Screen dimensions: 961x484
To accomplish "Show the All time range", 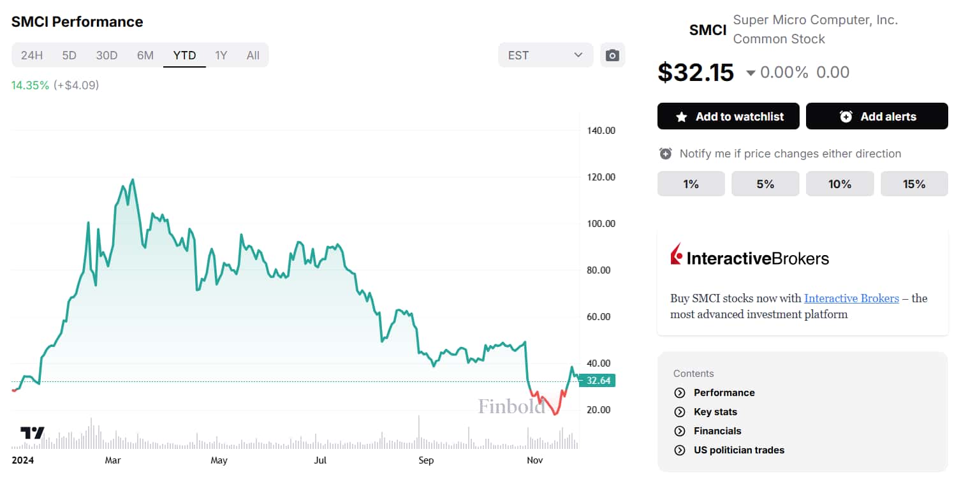I will [253, 55].
